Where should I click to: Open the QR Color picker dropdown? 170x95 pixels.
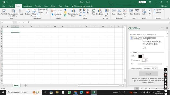click(143, 56)
